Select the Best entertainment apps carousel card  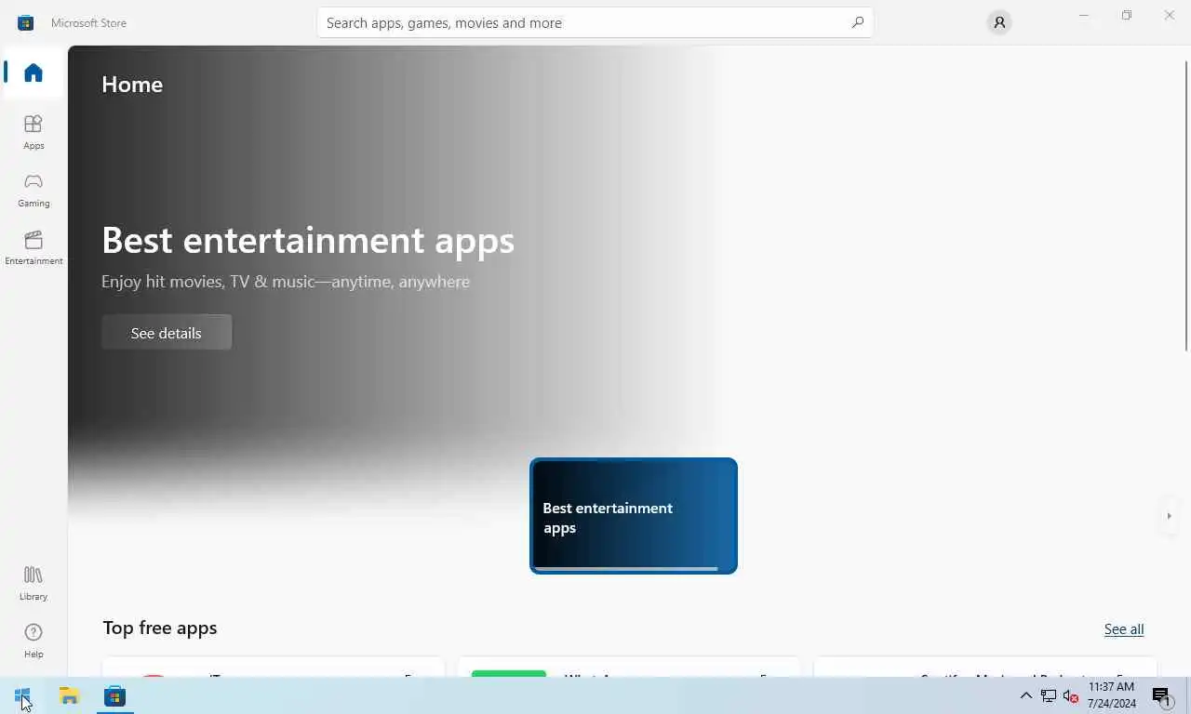[634, 516]
